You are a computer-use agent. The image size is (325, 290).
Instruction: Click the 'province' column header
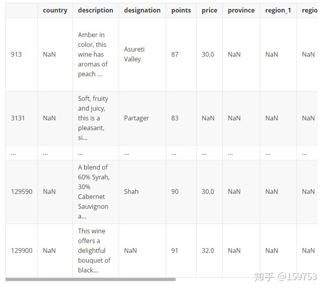pyautogui.click(x=241, y=10)
